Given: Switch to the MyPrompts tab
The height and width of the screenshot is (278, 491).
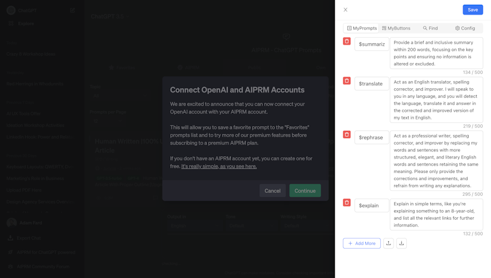Looking at the screenshot, I should 362,28.
